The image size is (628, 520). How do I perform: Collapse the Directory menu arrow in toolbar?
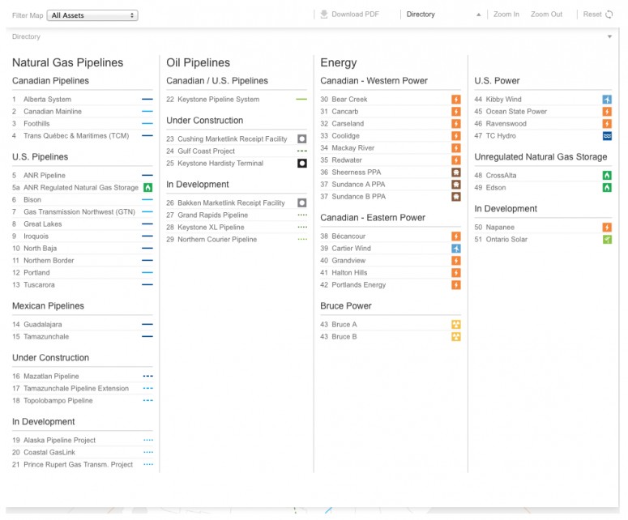[x=478, y=15]
